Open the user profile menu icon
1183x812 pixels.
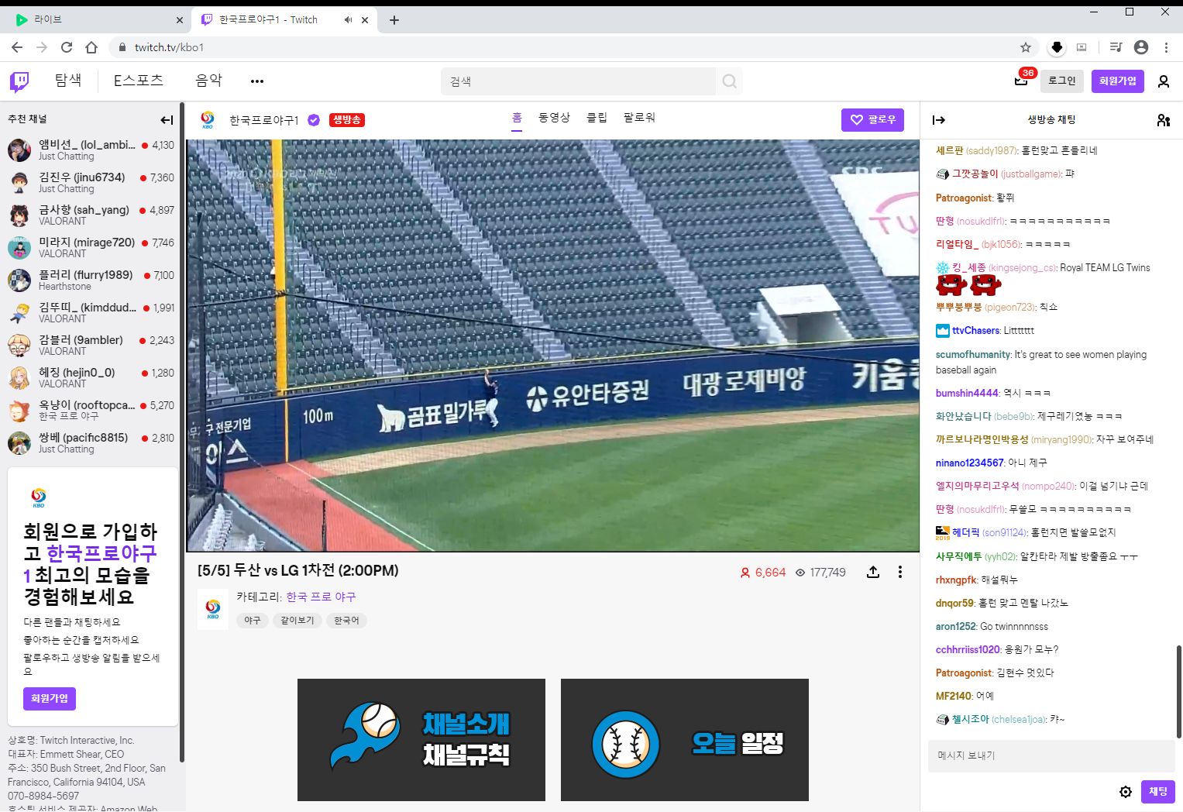[x=1163, y=81]
